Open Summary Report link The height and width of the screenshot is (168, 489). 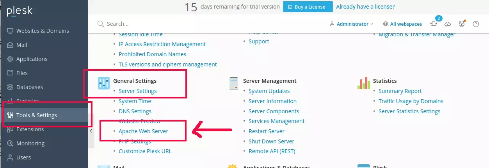tap(400, 91)
